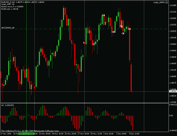Click the 'ProfitCash = 149.45' label
The width and height of the screenshot is (177, 136).
[x=10, y=9]
